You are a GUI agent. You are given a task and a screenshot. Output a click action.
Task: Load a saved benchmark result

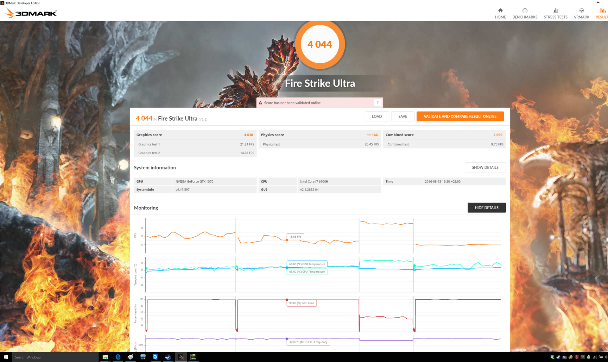tap(377, 116)
